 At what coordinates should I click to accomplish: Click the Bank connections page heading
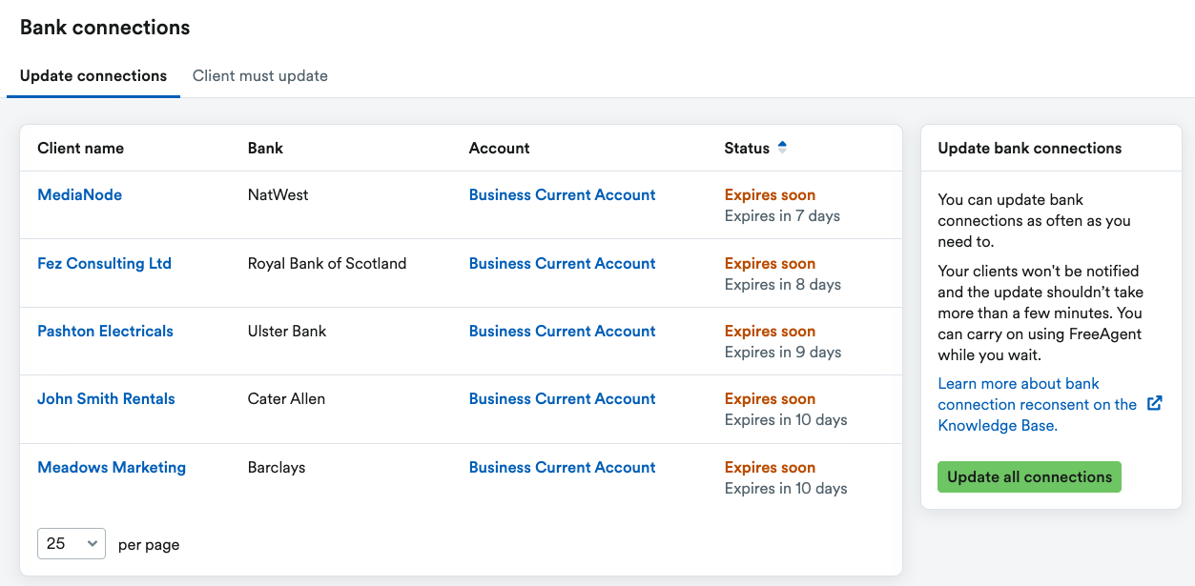click(105, 28)
